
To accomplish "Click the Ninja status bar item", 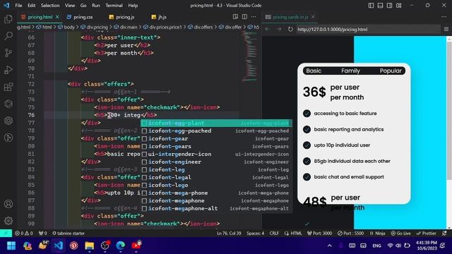I will (377, 234).
